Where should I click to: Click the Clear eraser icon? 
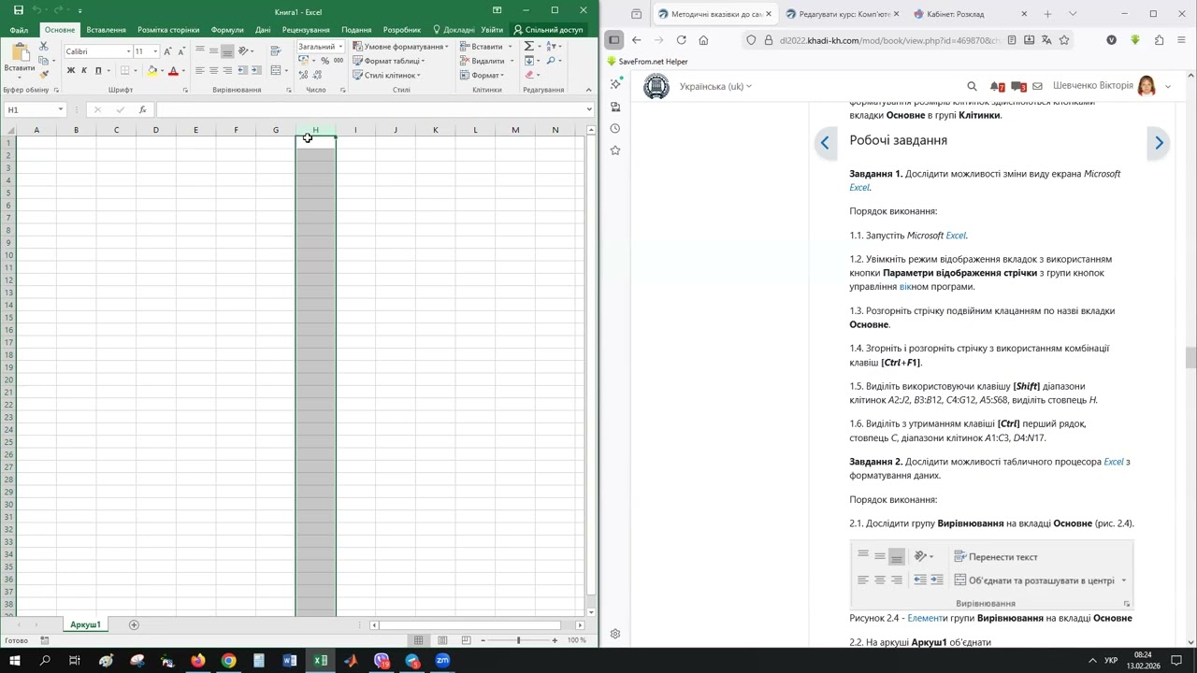(x=529, y=75)
